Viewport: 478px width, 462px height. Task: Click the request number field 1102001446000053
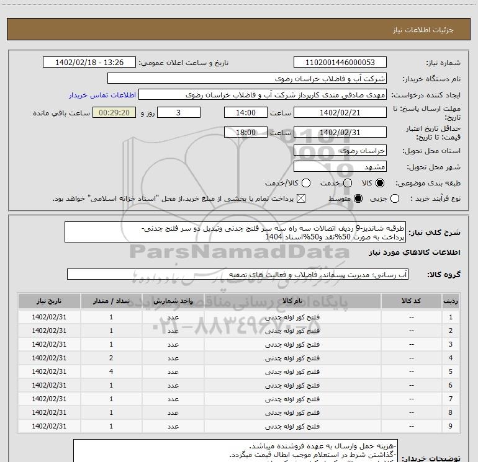[340, 63]
